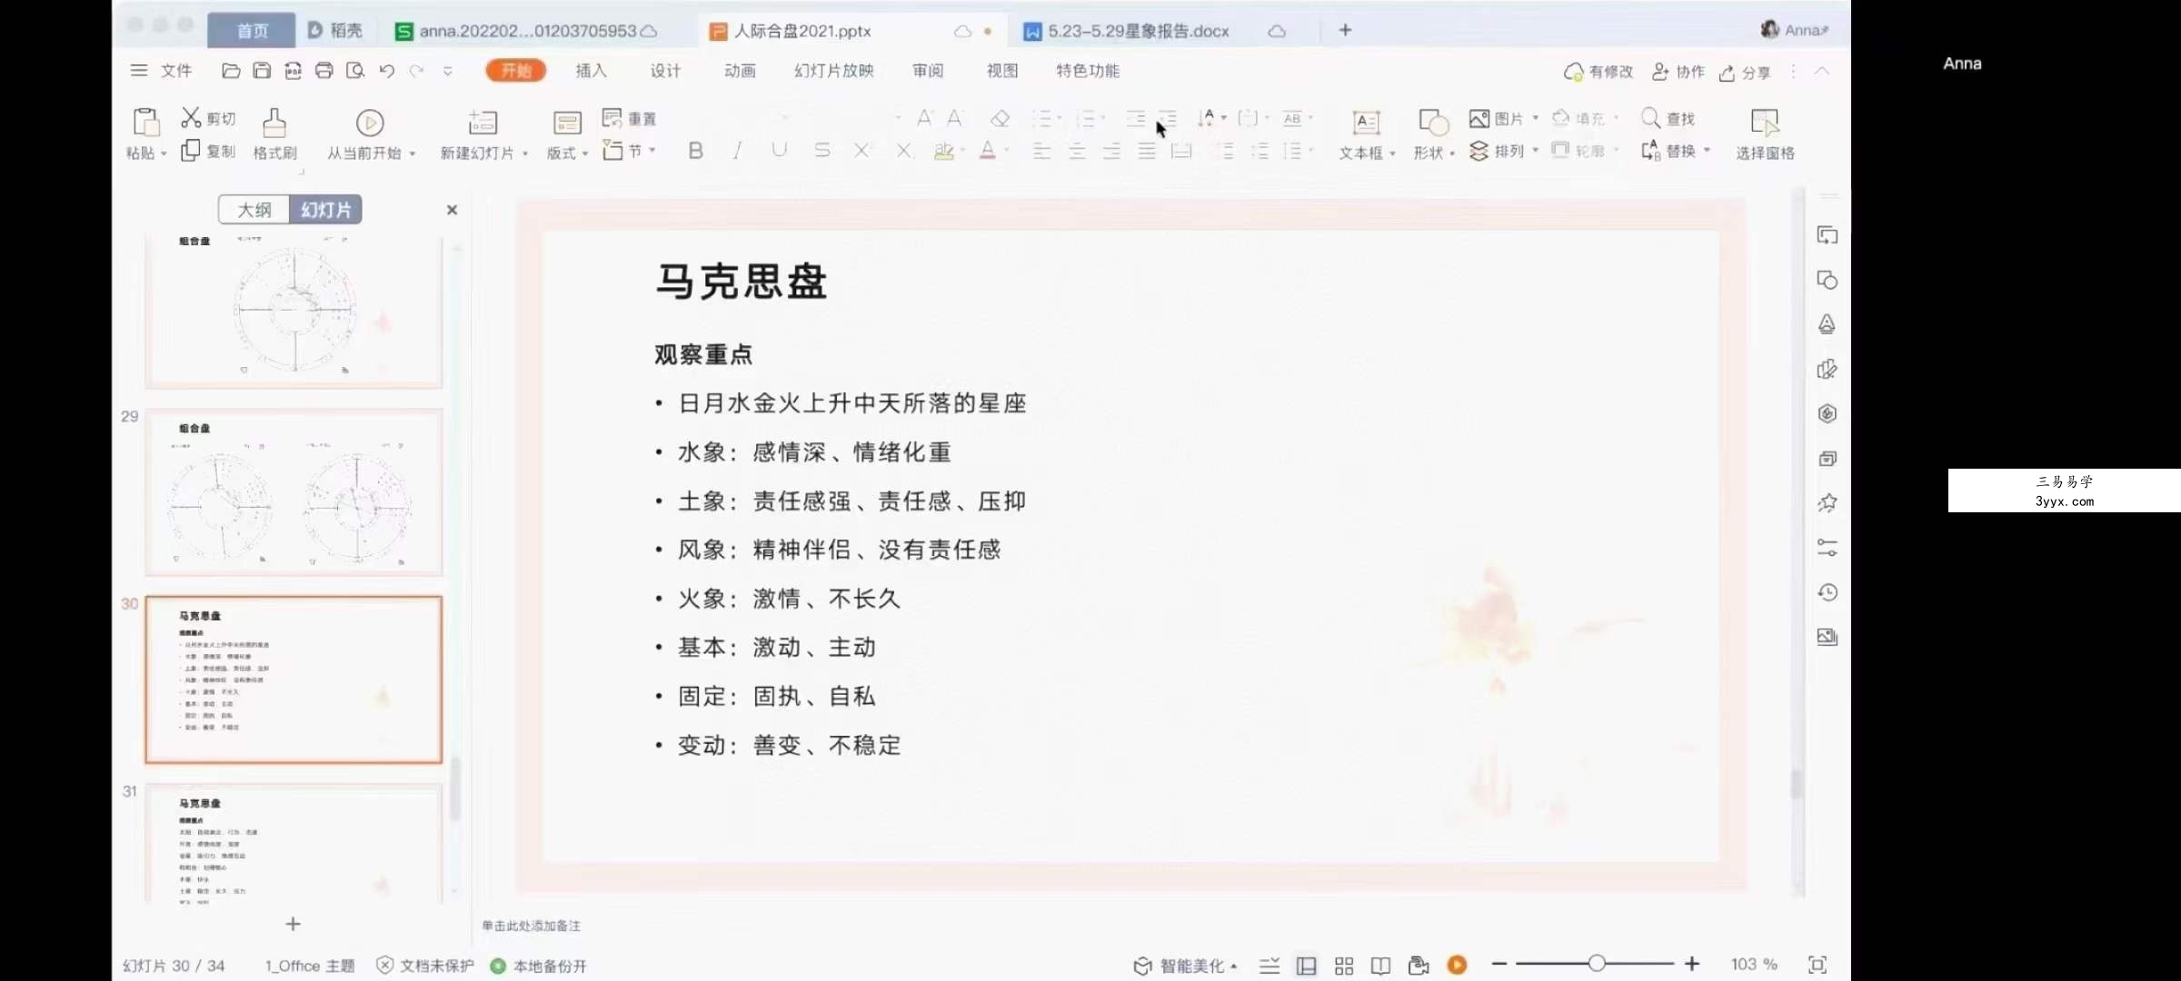
Task: Click 文档未保护 in the status bar
Action: (425, 966)
